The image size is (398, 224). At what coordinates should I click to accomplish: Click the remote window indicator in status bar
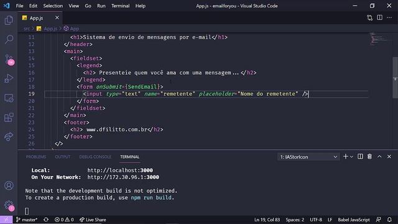coord(6,220)
